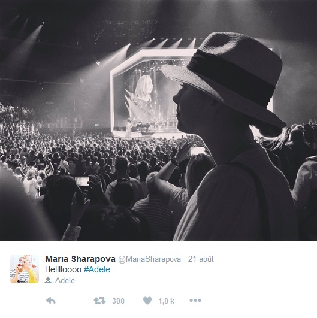The height and width of the screenshot is (318, 317).
Task: View the 308 retweets count
Action: coord(118,301)
